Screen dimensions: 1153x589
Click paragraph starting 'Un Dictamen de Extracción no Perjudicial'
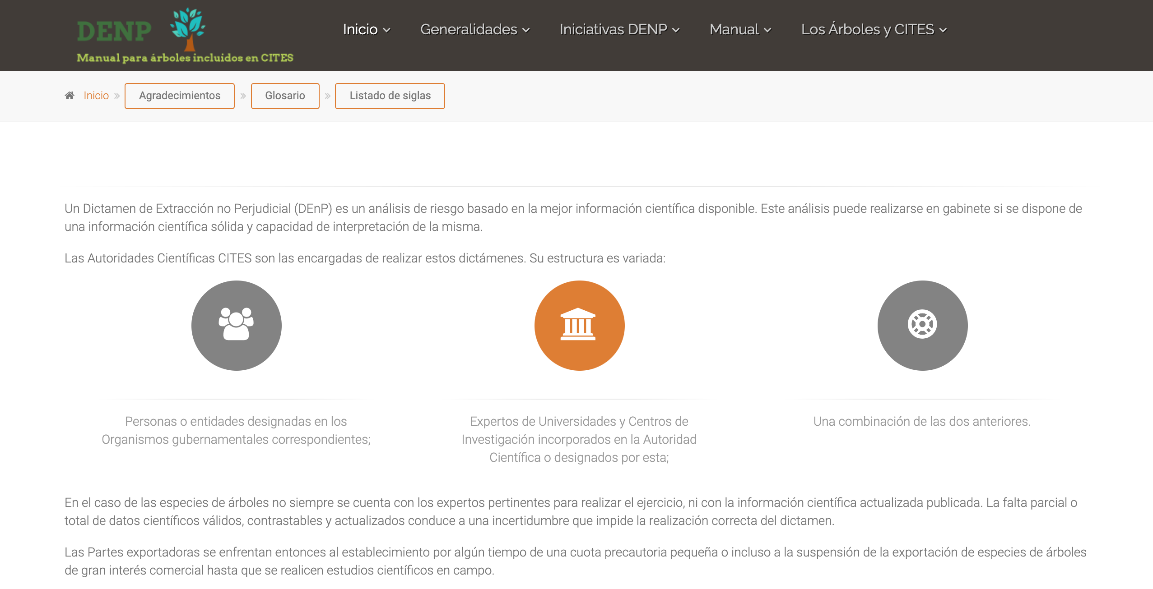pos(573,217)
